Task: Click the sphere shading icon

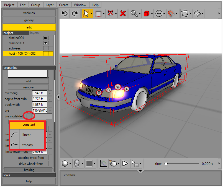Action: [65, 164]
